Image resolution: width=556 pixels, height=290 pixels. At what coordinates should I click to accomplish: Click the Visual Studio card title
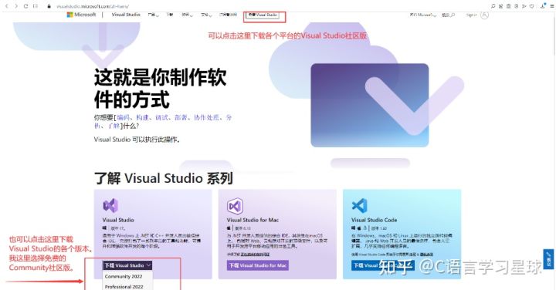point(118,220)
